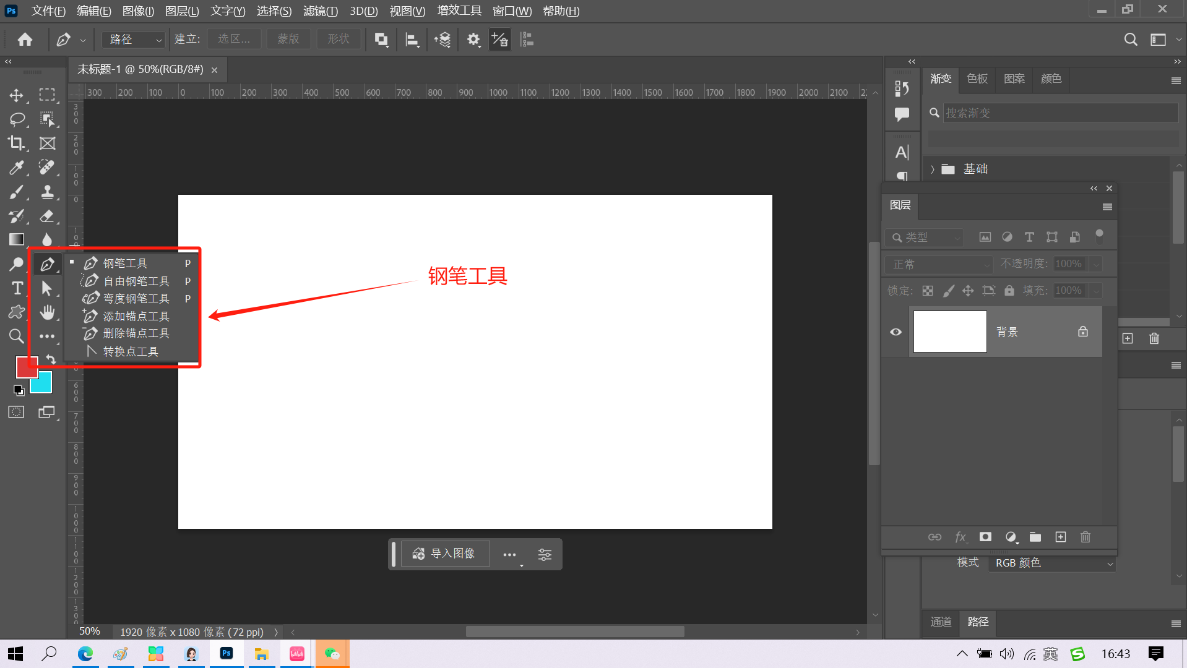The width and height of the screenshot is (1187, 668).
Task: Select the Eyedropper tool
Action: click(x=16, y=167)
